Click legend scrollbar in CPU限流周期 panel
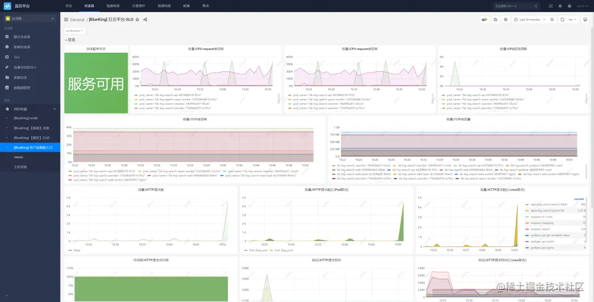594x302 pixels. (587, 98)
